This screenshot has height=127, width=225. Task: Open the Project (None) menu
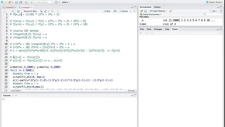tap(215, 2)
